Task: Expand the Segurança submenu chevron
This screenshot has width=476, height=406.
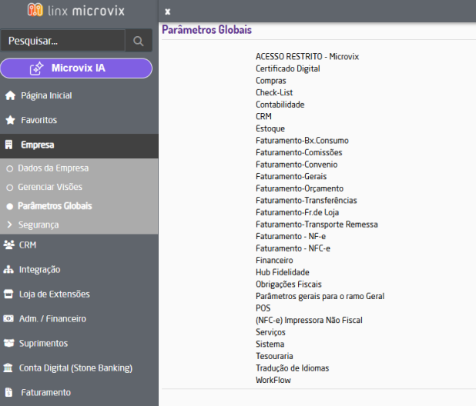Action: coord(10,225)
